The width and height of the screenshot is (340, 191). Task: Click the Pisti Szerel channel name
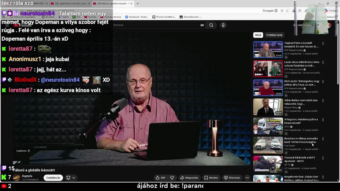coord(290,146)
